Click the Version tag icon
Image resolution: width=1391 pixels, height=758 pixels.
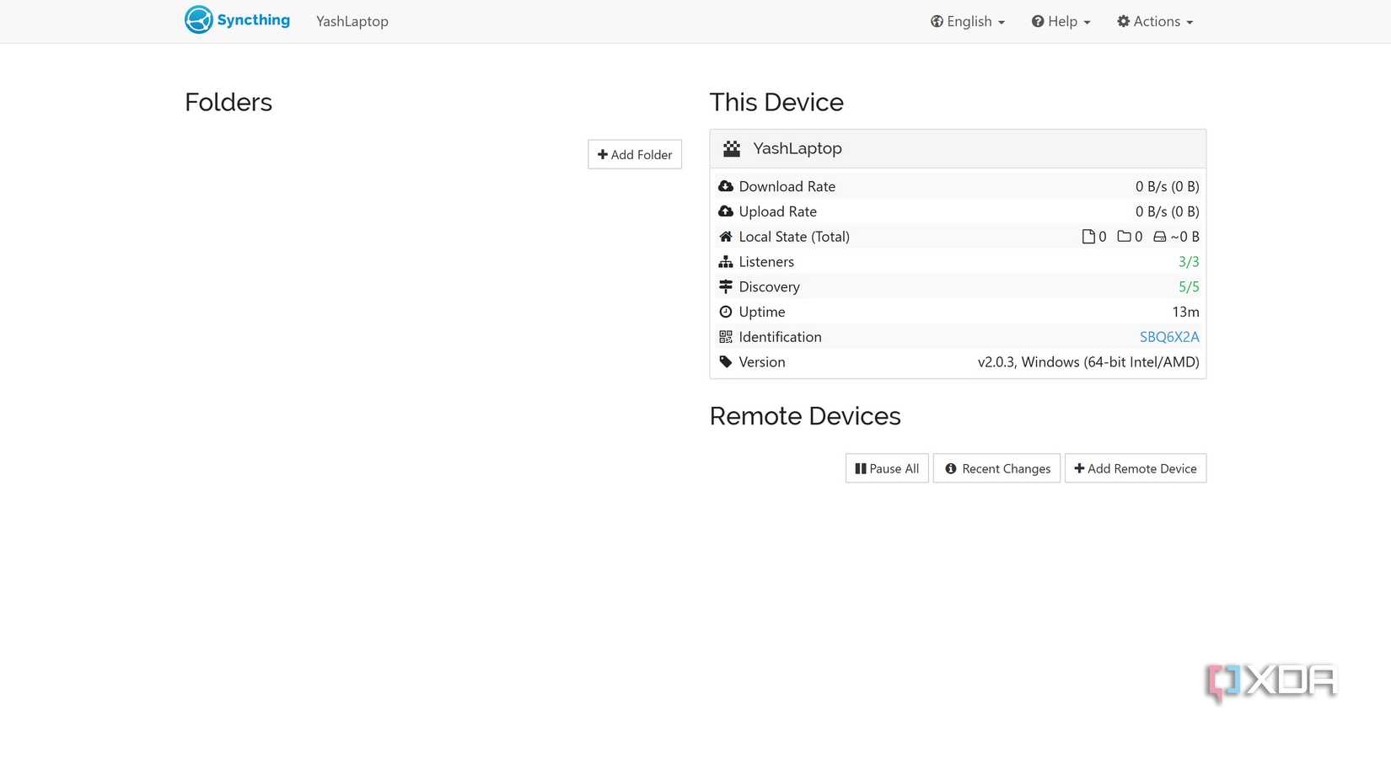pyautogui.click(x=726, y=361)
